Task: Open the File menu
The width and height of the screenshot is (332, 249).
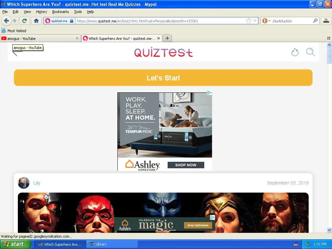Action: pyautogui.click(x=5, y=12)
